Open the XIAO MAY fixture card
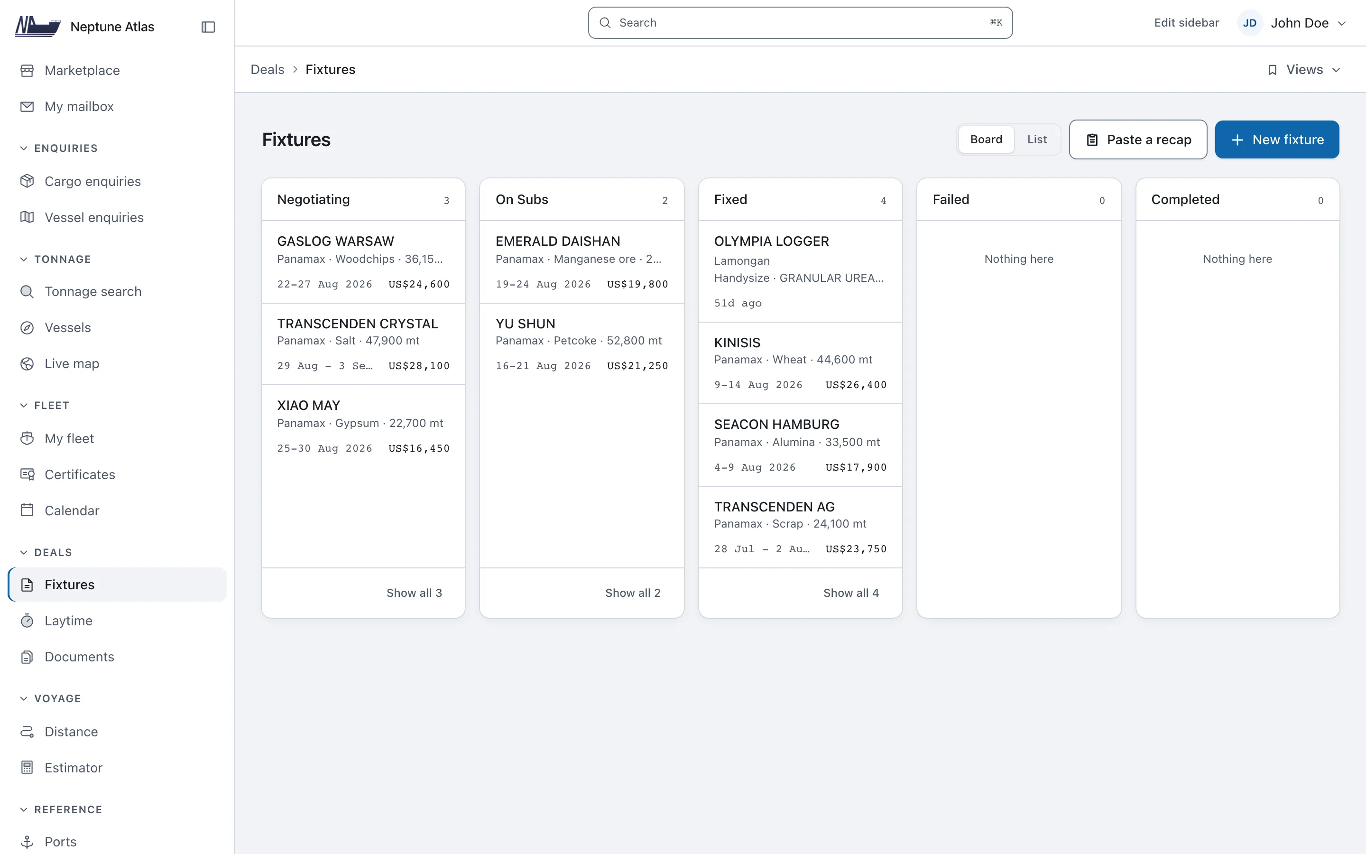Screen dimensions: 1366x854 (x=363, y=427)
